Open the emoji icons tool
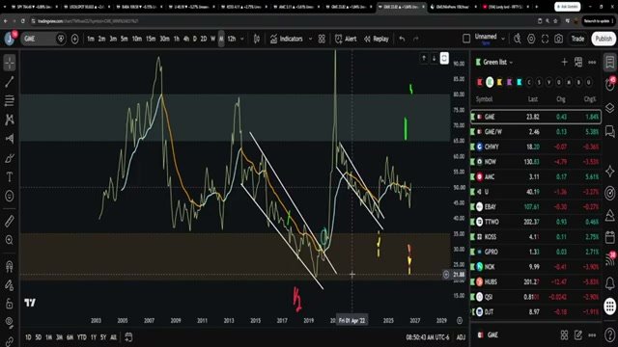618x347 pixels. click(x=10, y=196)
